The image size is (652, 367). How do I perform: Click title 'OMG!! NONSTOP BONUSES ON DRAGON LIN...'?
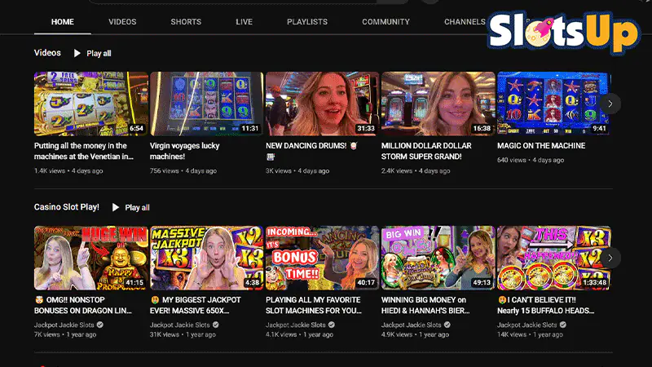[83, 305]
